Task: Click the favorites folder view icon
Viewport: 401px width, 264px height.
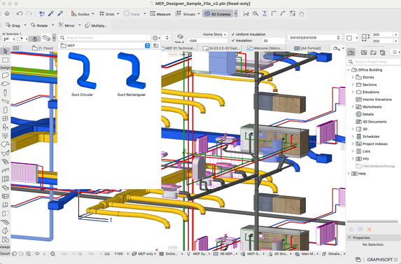Action: (x=156, y=46)
